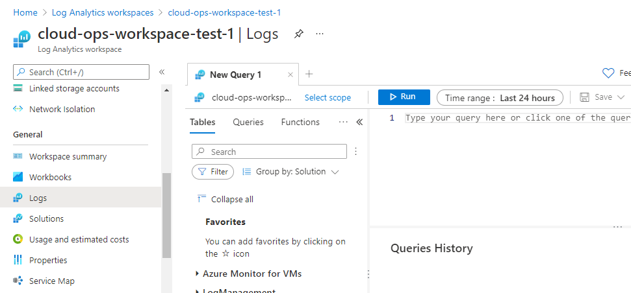Image resolution: width=631 pixels, height=293 pixels.
Task: Select Logs in the left menu
Action: 81,198
